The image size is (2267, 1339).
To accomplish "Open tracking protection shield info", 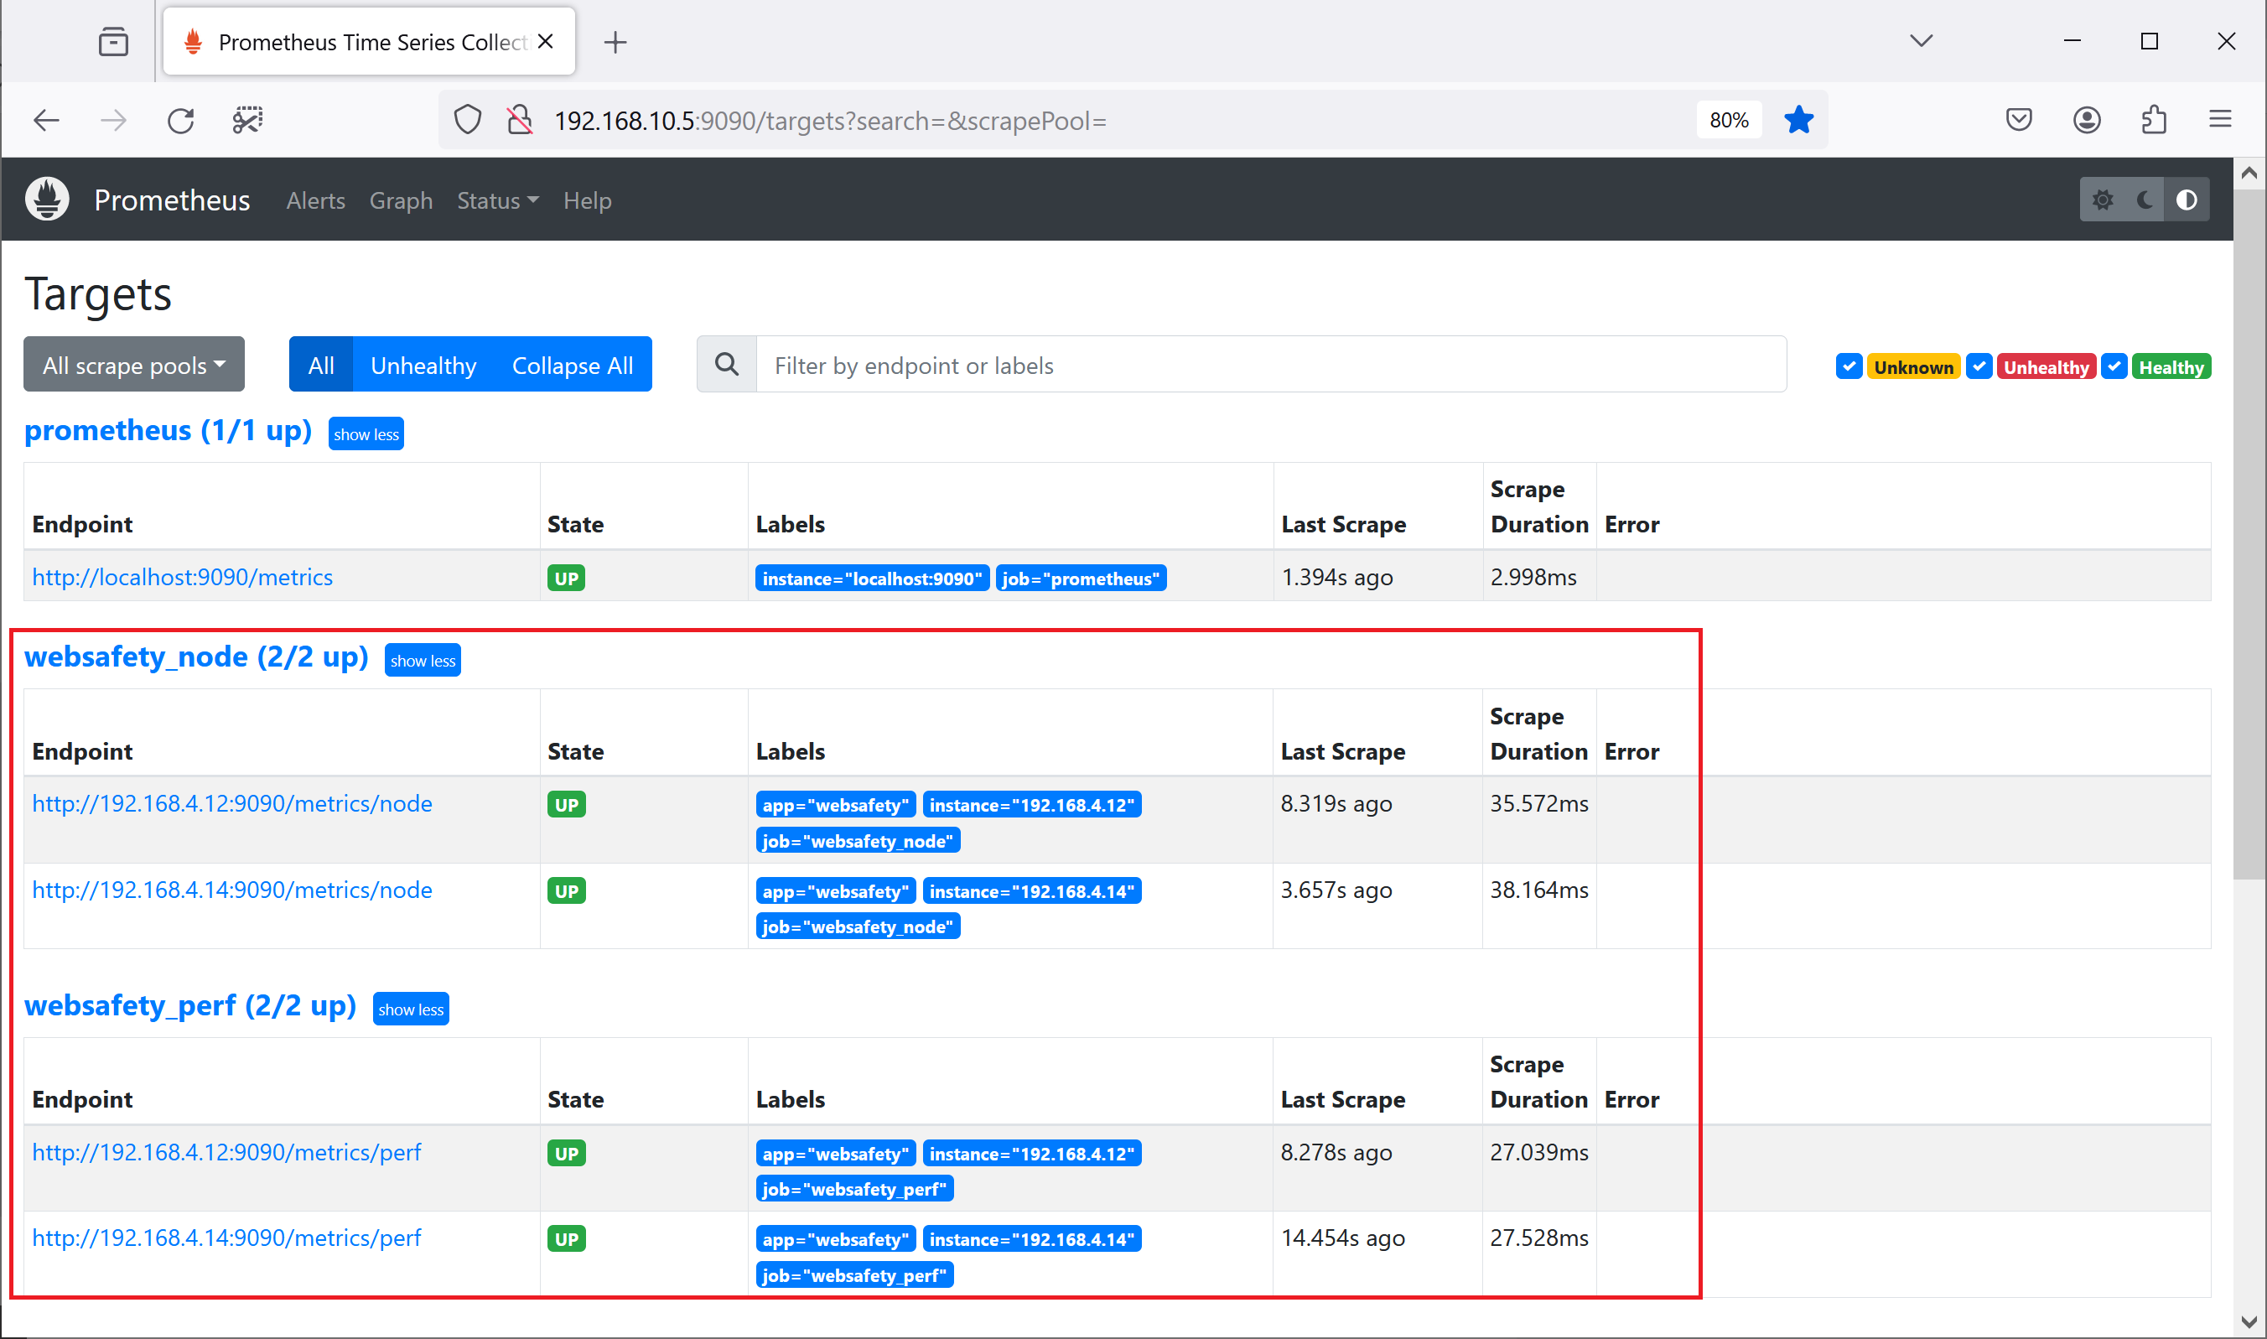I will click(x=467, y=120).
